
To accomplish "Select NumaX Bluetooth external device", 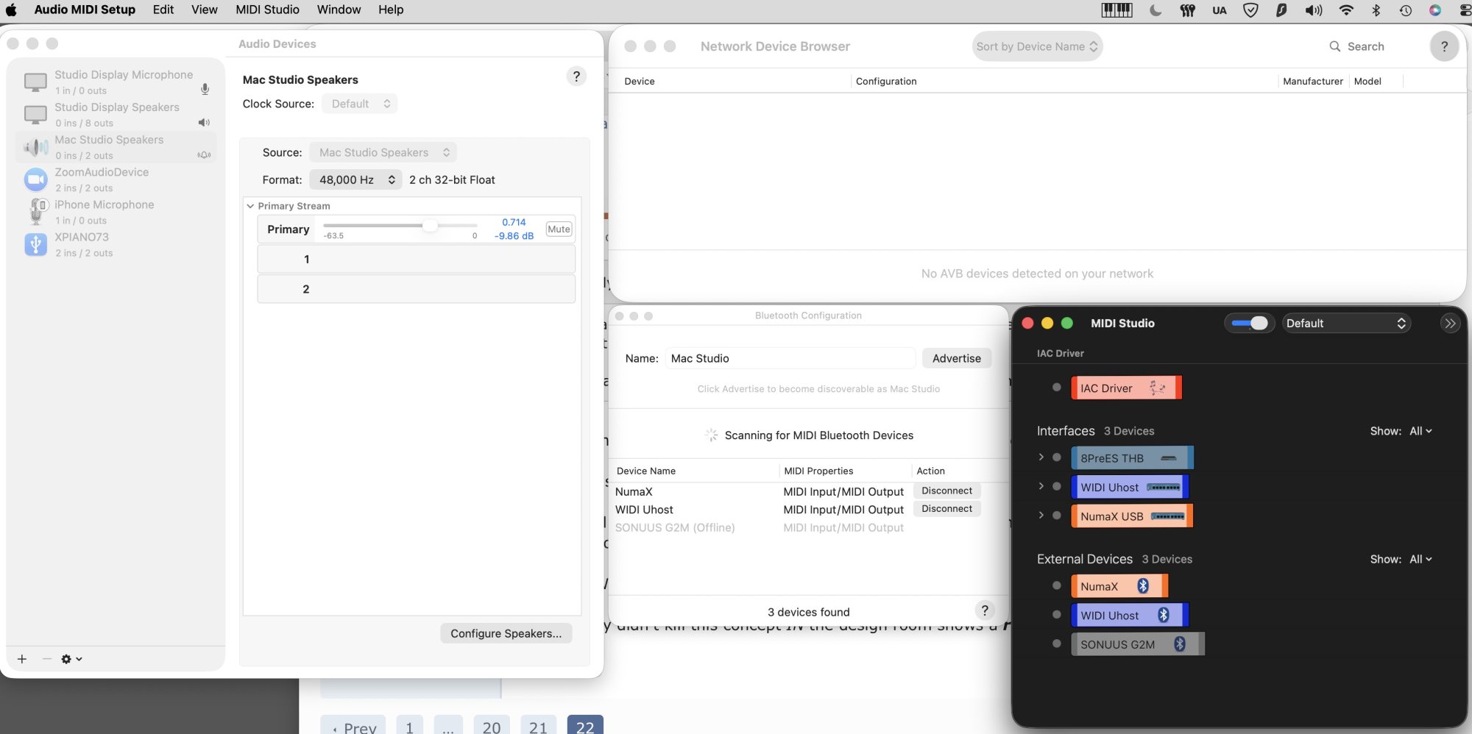I will coord(1119,586).
